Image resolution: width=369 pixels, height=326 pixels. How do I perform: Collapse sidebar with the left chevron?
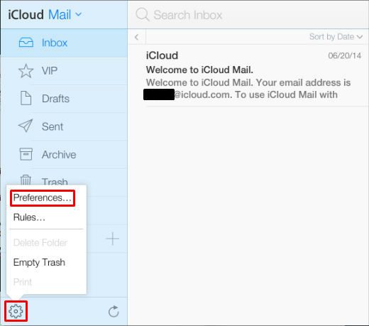tap(137, 37)
